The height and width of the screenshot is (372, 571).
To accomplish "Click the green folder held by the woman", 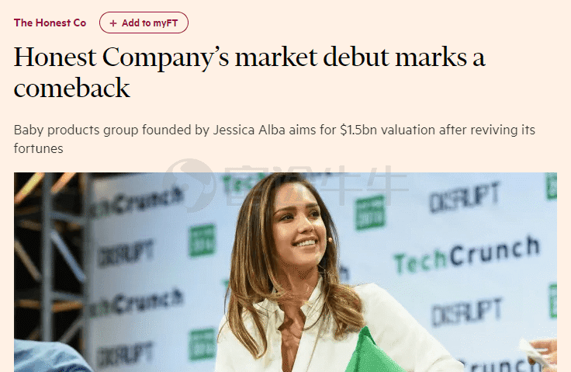I will click(370, 351).
